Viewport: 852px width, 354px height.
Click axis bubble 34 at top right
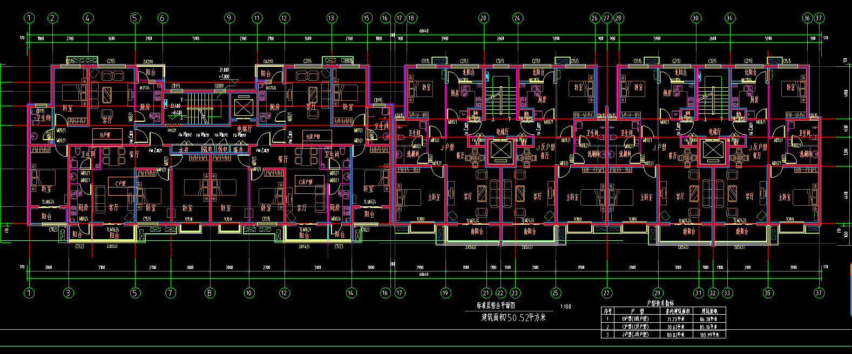(x=729, y=18)
